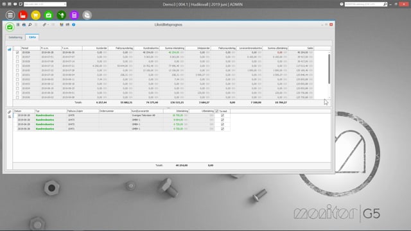Viewport: 411px width, 231px height.
Task: Open the purple calculator Accounting module
Action: point(74,15)
